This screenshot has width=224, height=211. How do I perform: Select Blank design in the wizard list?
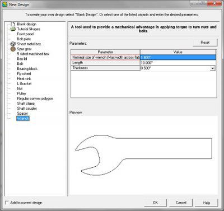pos(27,24)
